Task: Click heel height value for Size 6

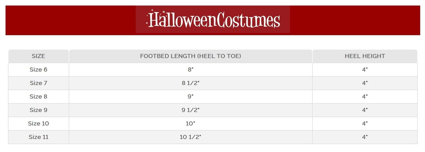Action: (x=365, y=70)
